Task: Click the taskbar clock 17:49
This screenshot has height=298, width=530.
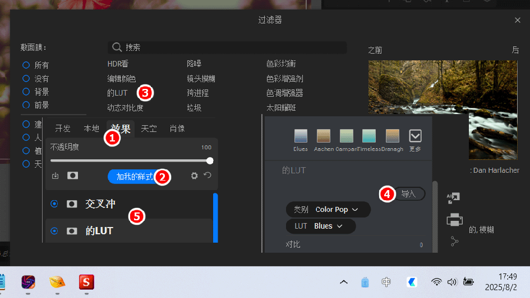Action: [x=508, y=276]
